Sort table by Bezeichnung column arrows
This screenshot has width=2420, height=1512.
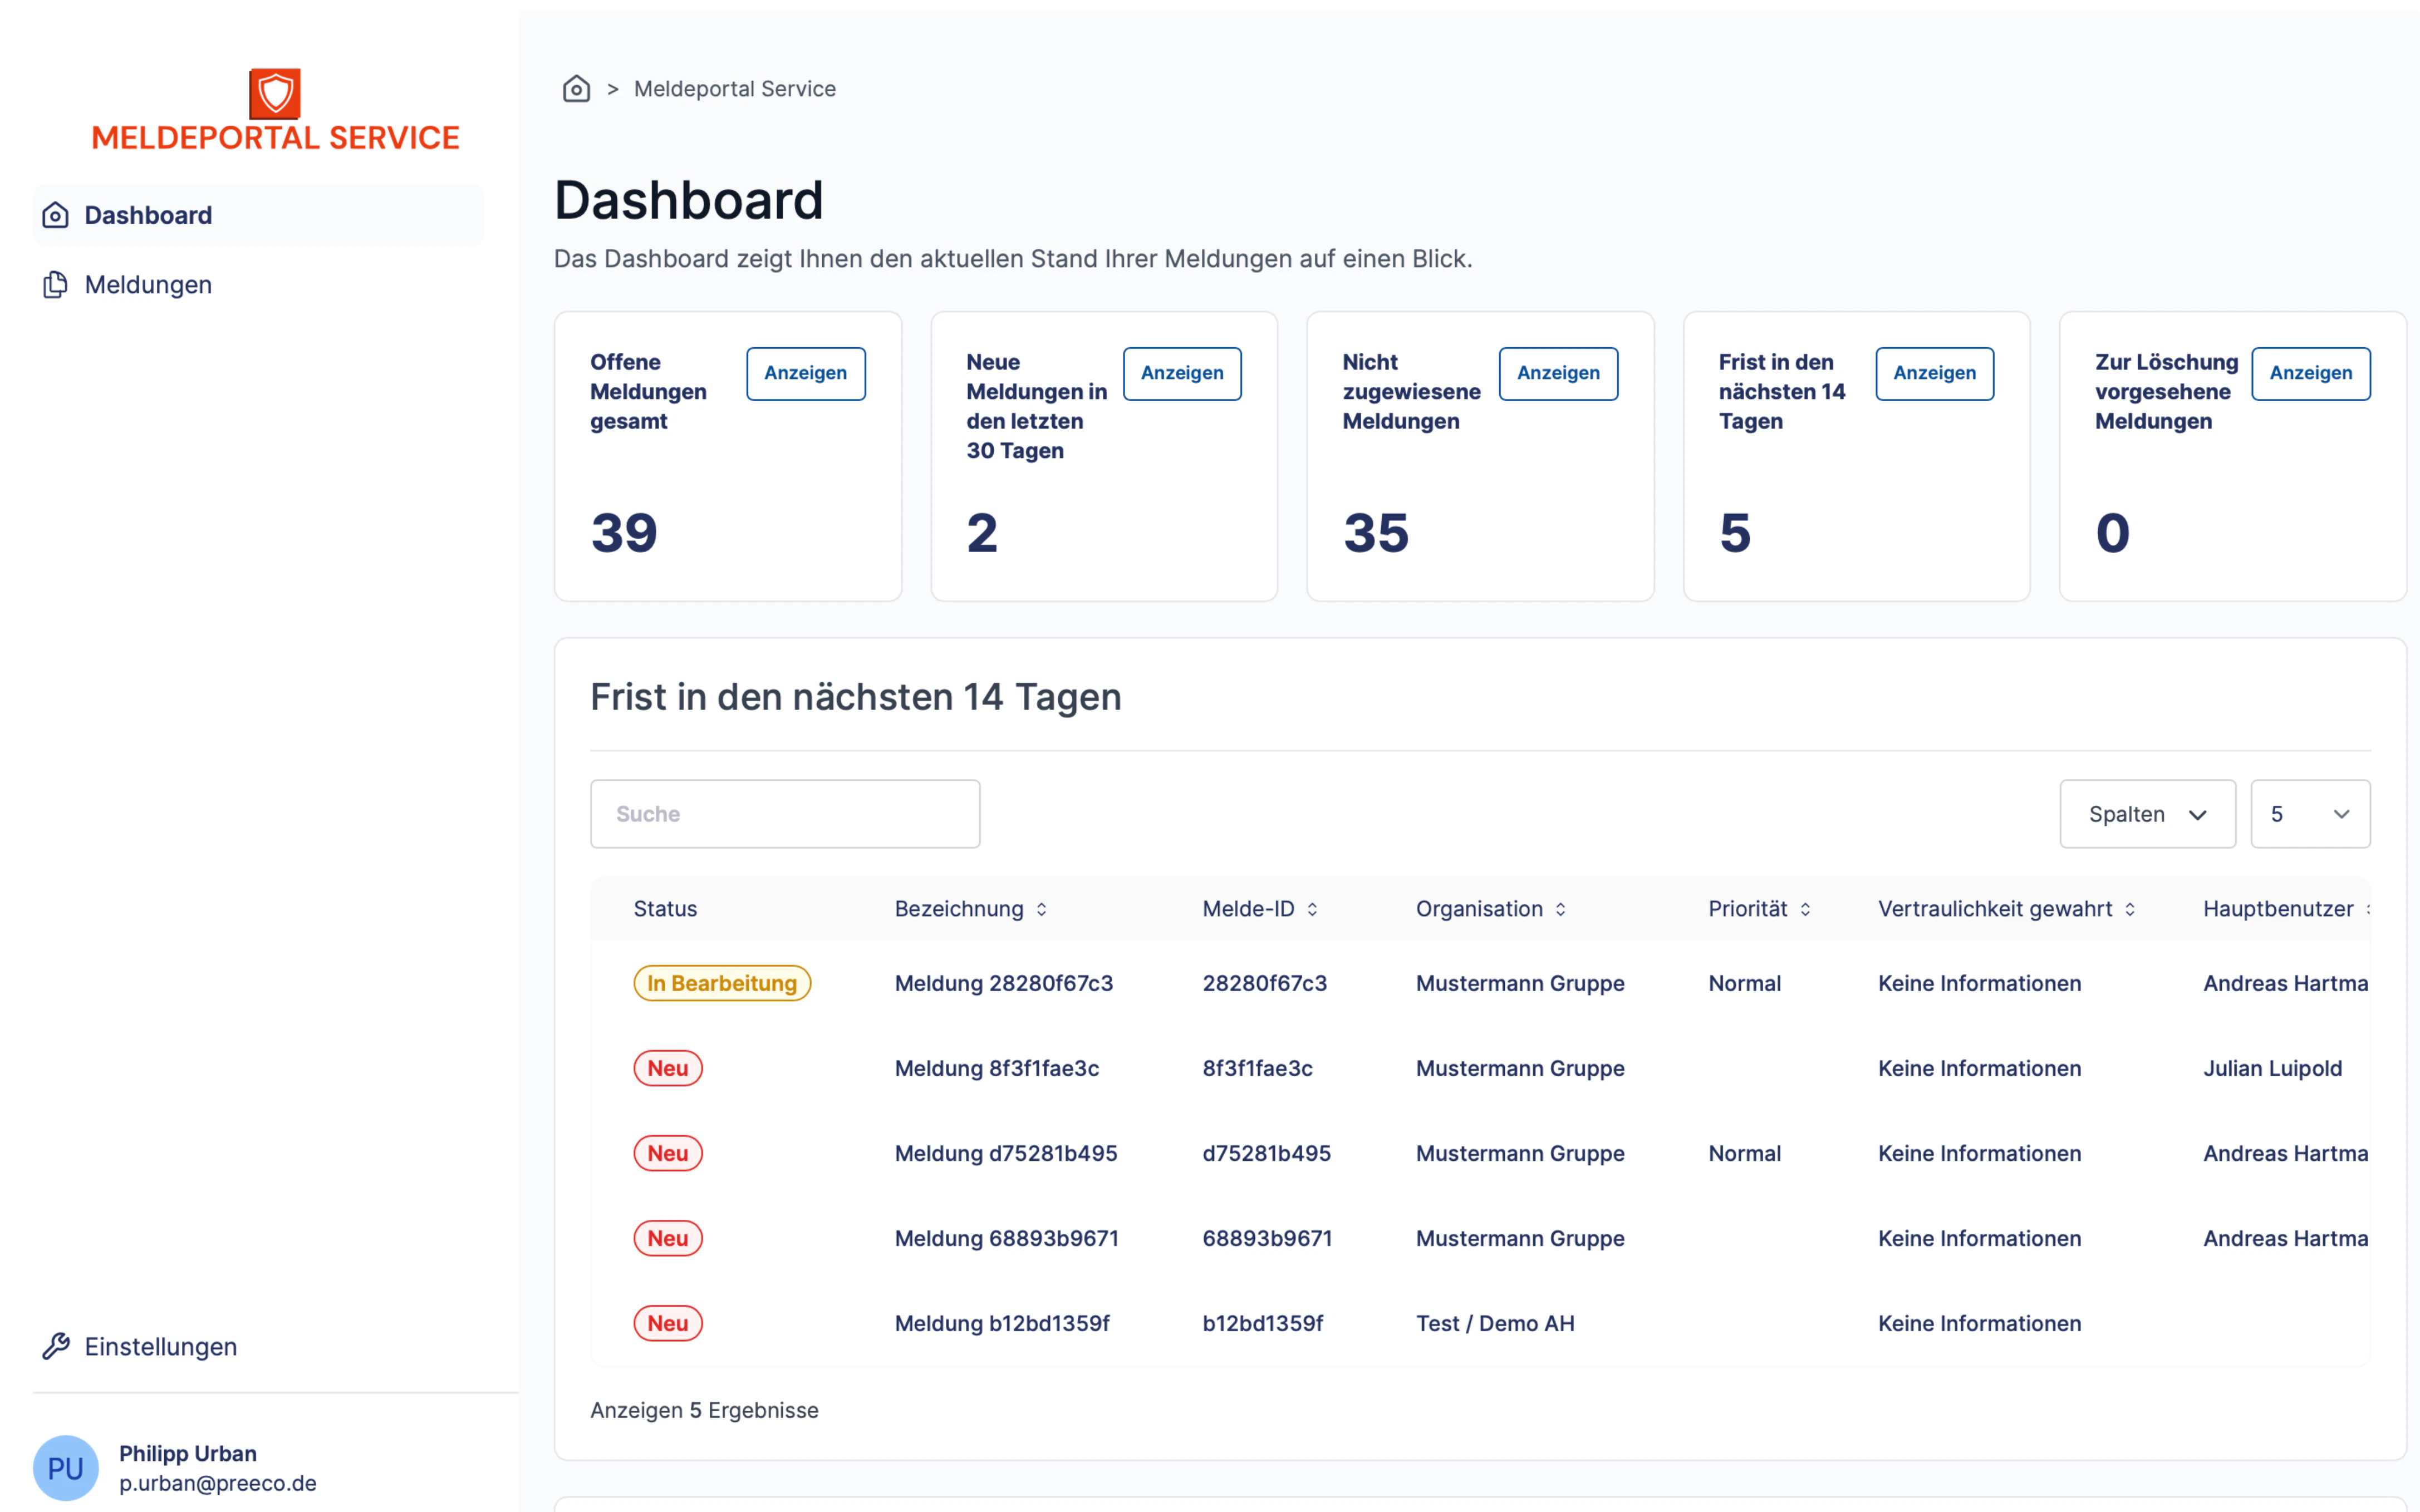[1042, 909]
